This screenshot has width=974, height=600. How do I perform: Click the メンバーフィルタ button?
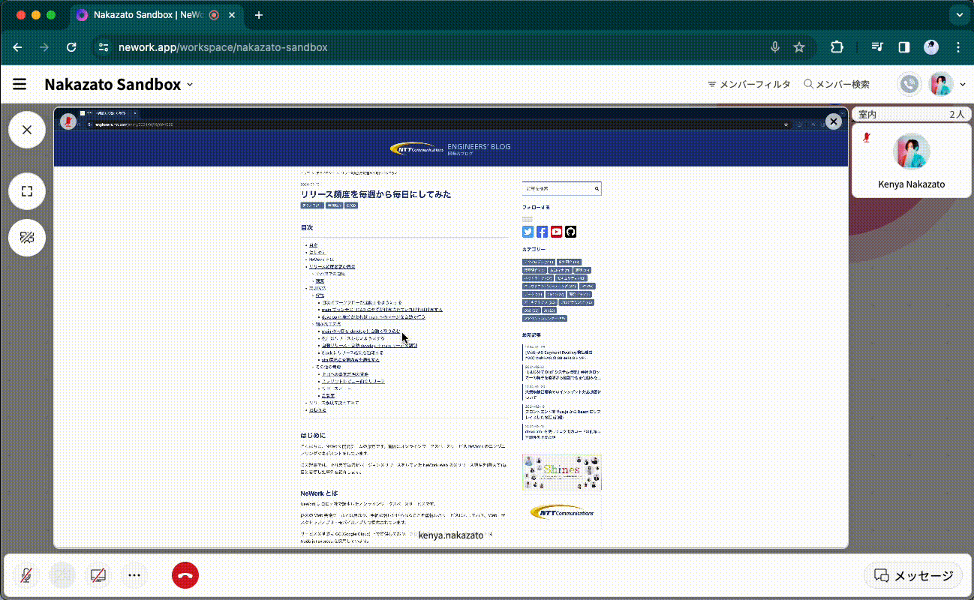(749, 85)
